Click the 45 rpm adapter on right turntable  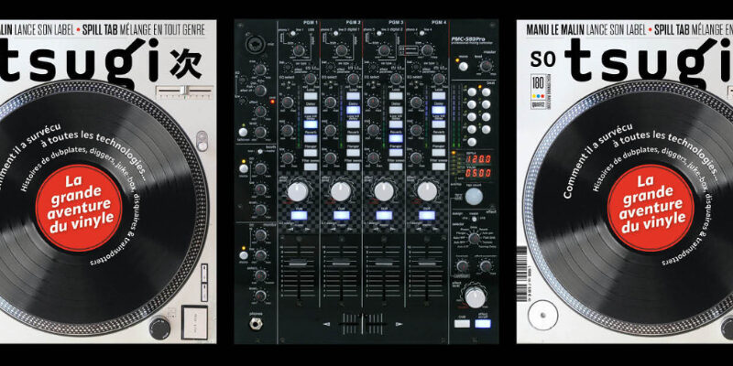tap(542, 316)
